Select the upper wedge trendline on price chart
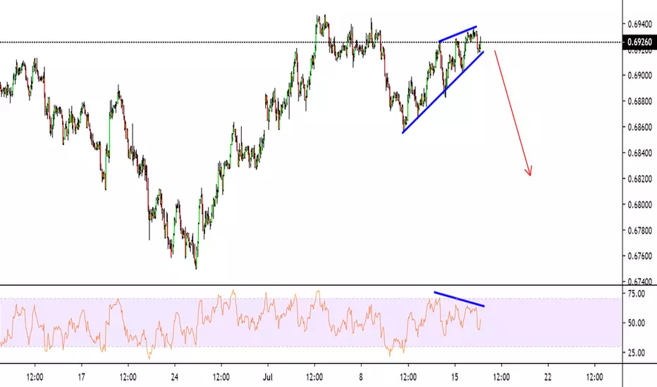Image resolution: width=657 pixels, height=387 pixels. click(x=458, y=34)
